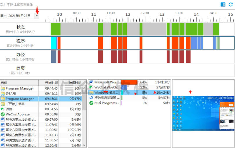Toggle the panel layout icon beside refresh
Image resolution: width=235 pixels, height=148 pixels.
pos(223,4)
